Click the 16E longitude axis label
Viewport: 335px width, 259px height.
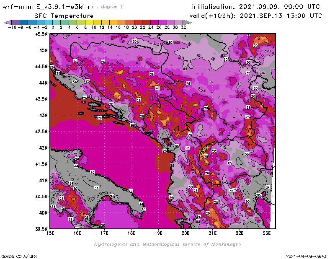(77, 233)
